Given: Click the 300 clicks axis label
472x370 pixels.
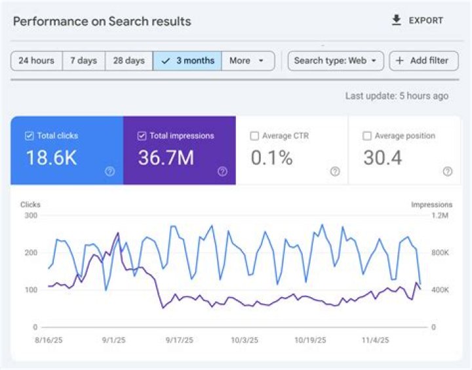Looking at the screenshot, I should (x=31, y=215).
